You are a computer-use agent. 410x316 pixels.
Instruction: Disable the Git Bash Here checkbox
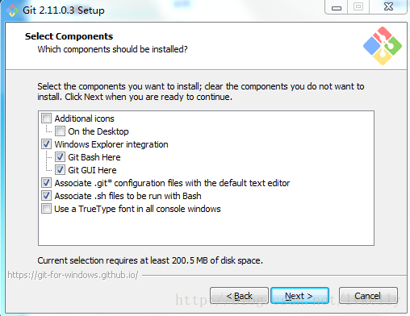tap(60, 157)
